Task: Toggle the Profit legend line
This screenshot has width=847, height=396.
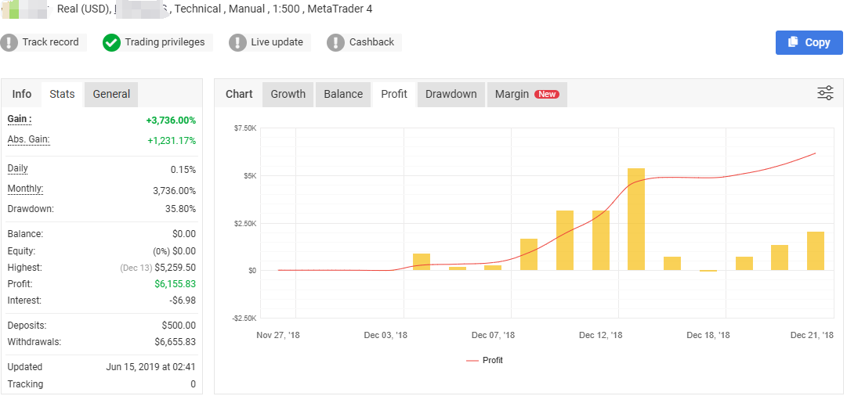Action: (484, 360)
